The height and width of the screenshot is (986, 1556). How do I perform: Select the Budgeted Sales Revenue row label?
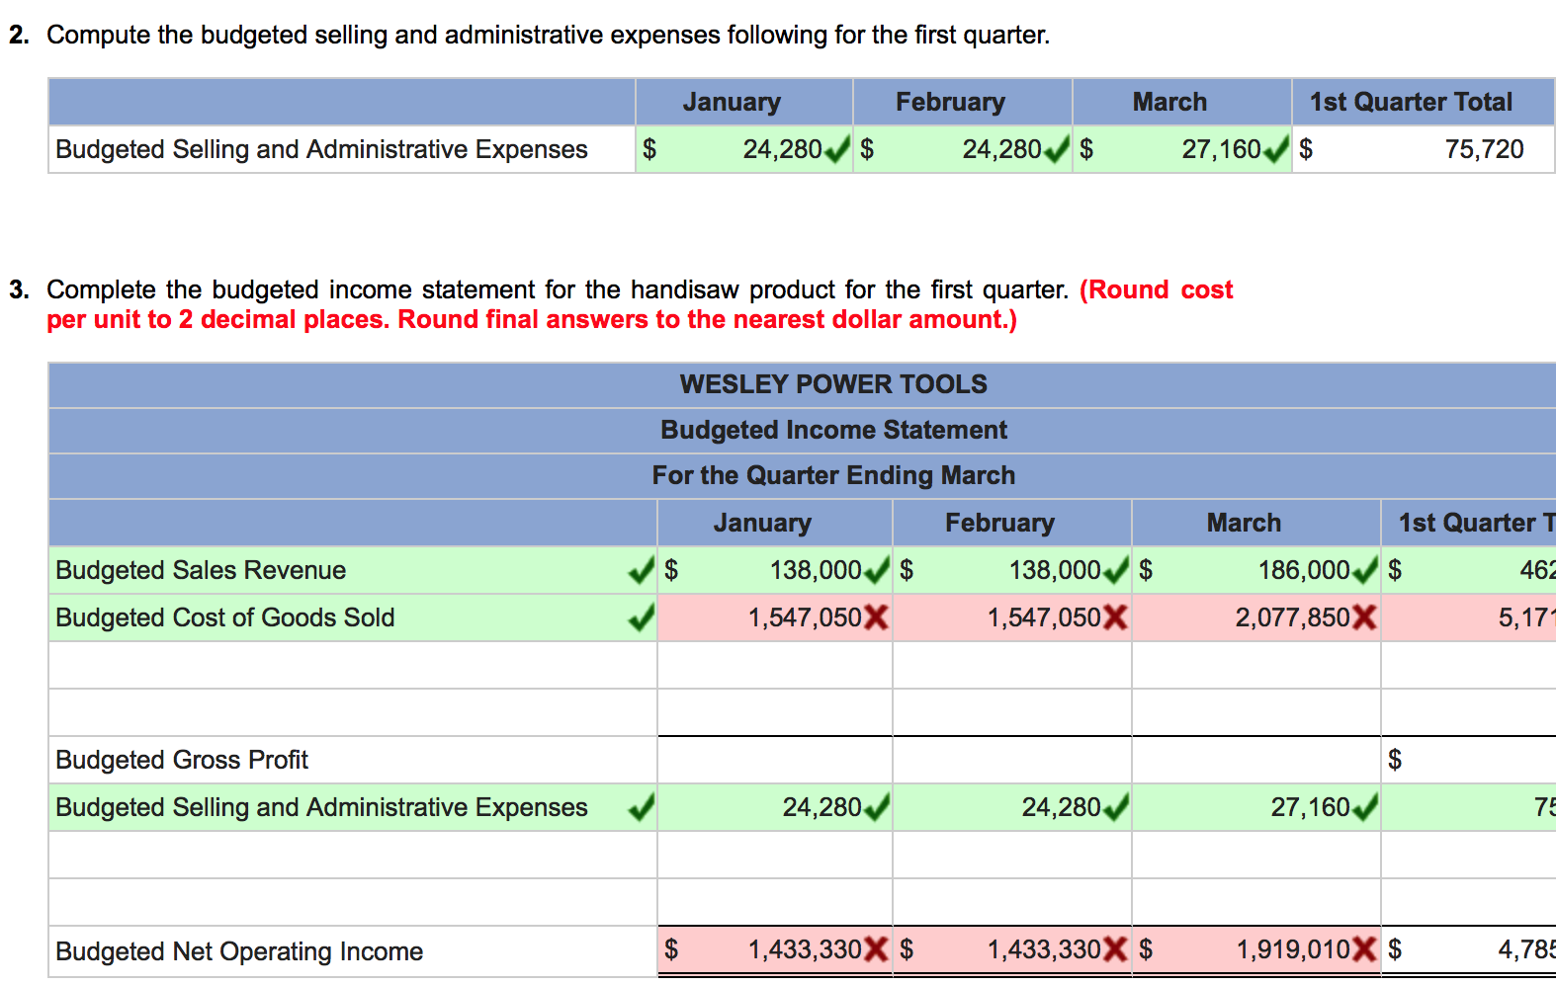201,570
